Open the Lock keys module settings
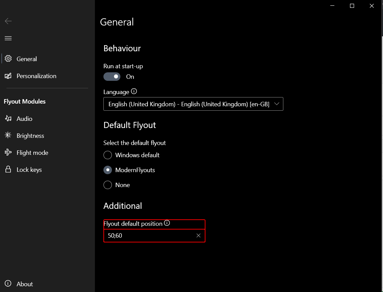This screenshot has width=383, height=292. pos(47,170)
